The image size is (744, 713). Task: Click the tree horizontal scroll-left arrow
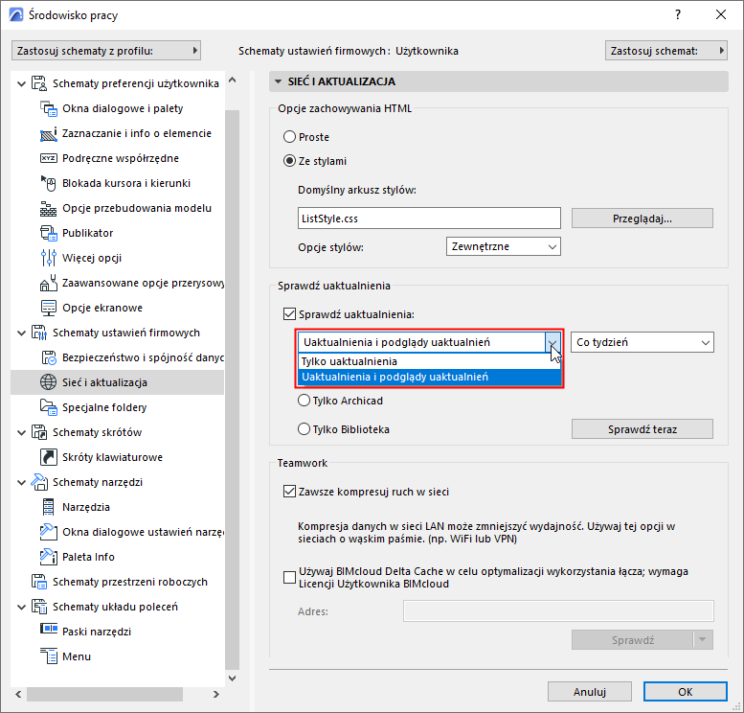point(18,694)
